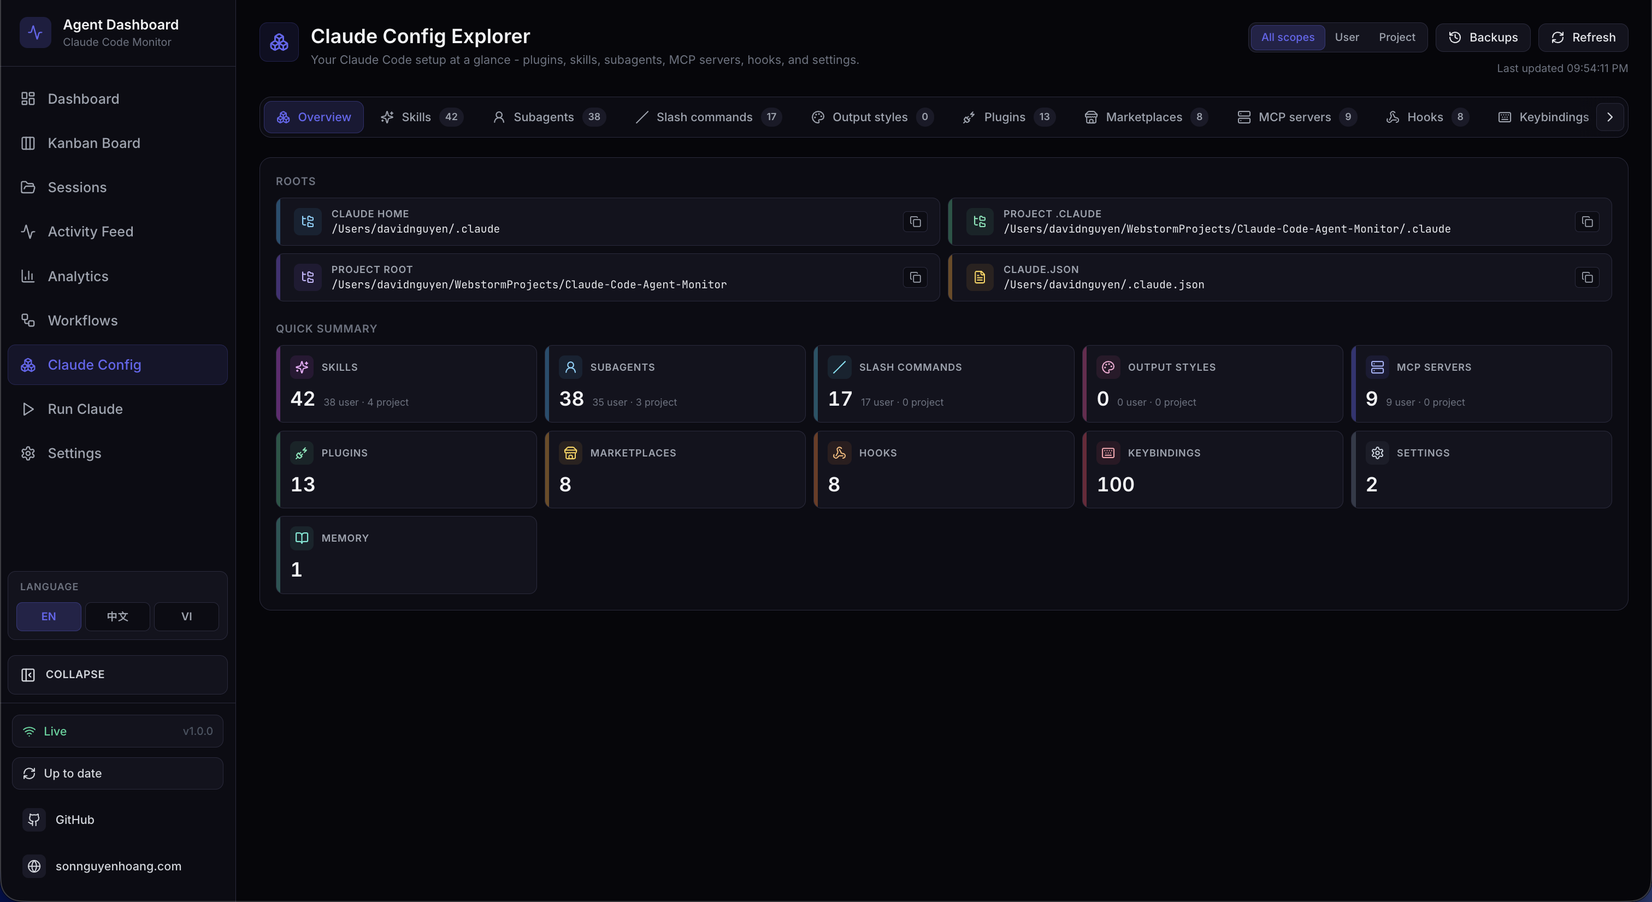1652x902 pixels.
Task: Click the Skills card sparkle icon
Action: 302,367
